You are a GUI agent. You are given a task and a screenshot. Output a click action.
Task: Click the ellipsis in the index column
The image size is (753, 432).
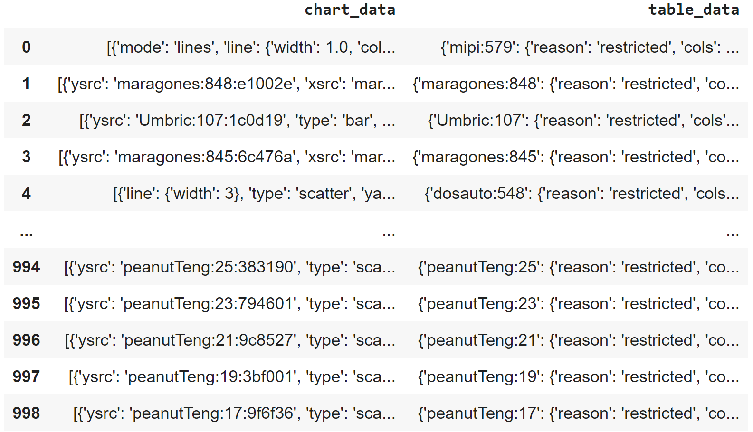26,233
